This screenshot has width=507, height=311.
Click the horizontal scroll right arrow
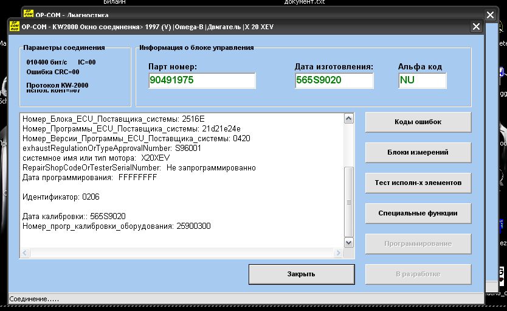pyautogui.click(x=338, y=253)
